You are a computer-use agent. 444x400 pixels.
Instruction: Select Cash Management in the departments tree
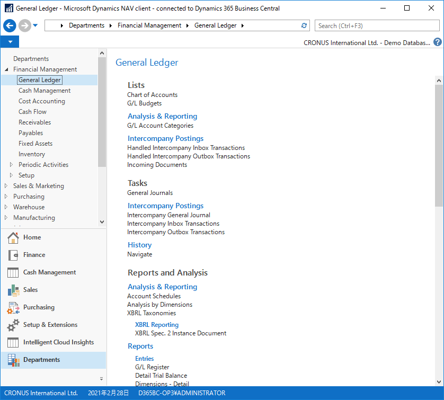click(x=45, y=91)
